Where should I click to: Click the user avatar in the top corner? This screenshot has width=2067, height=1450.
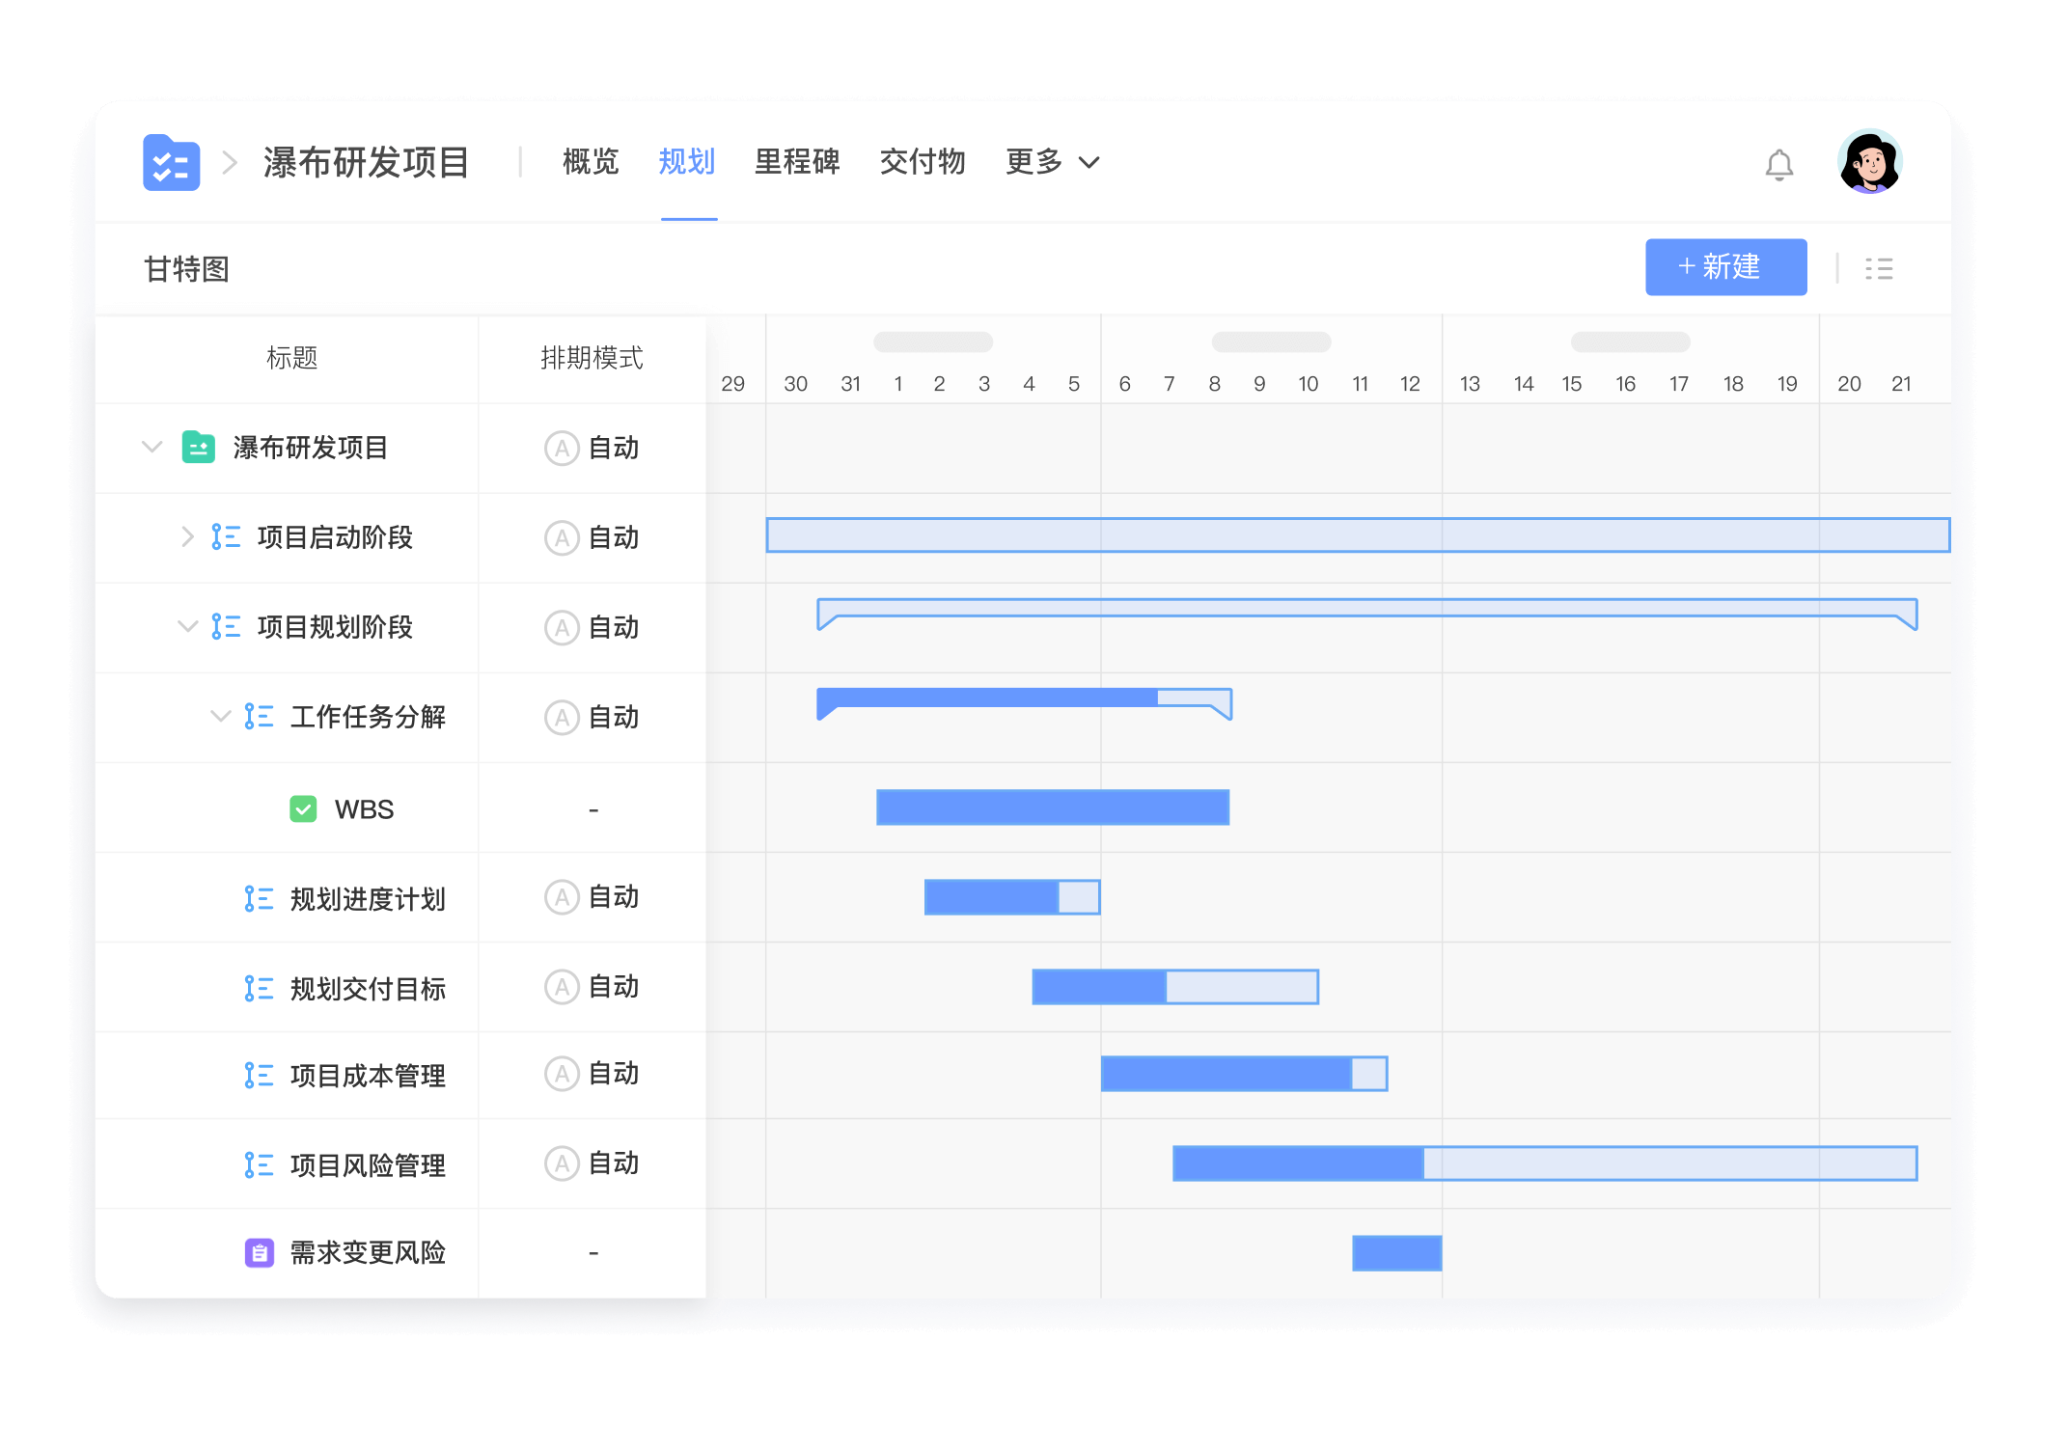click(1869, 164)
